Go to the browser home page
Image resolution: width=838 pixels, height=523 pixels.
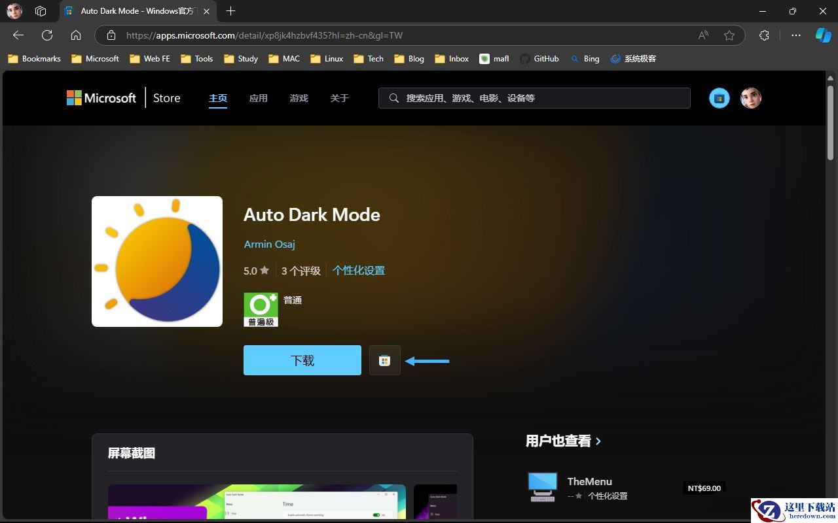coord(76,35)
